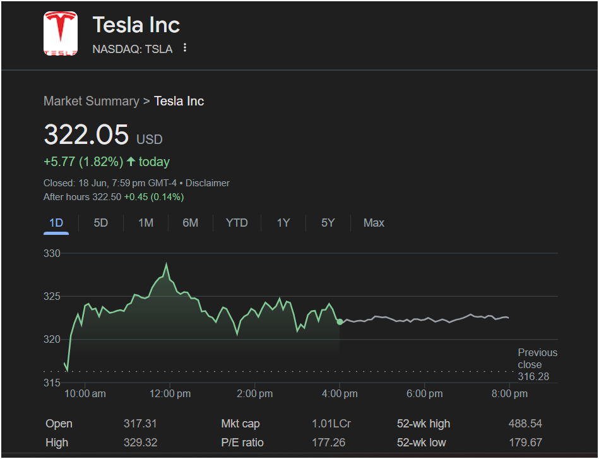Click the 12:00 pm time axis label

[170, 393]
